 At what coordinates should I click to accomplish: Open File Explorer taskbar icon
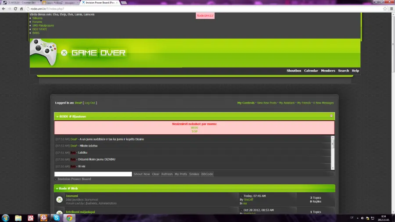(18, 218)
